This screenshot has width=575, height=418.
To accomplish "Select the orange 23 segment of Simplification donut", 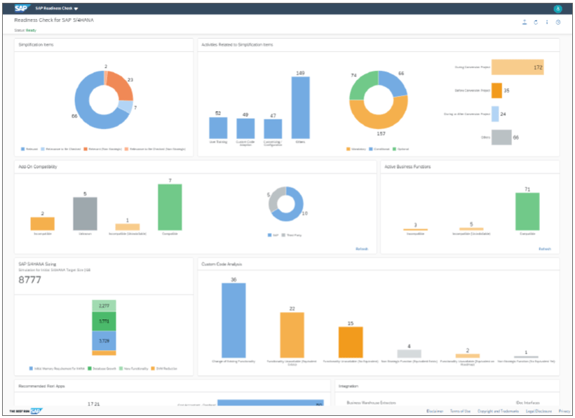I will (123, 86).
